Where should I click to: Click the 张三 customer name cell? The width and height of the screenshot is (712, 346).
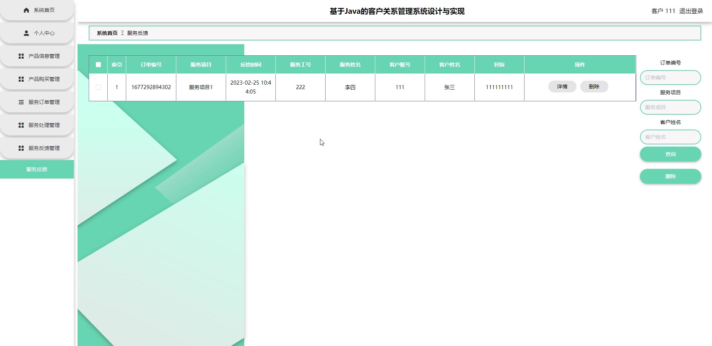tap(450, 87)
